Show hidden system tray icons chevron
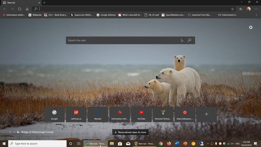Viewport: 261px width, 147px height. pyautogui.click(x=208, y=144)
